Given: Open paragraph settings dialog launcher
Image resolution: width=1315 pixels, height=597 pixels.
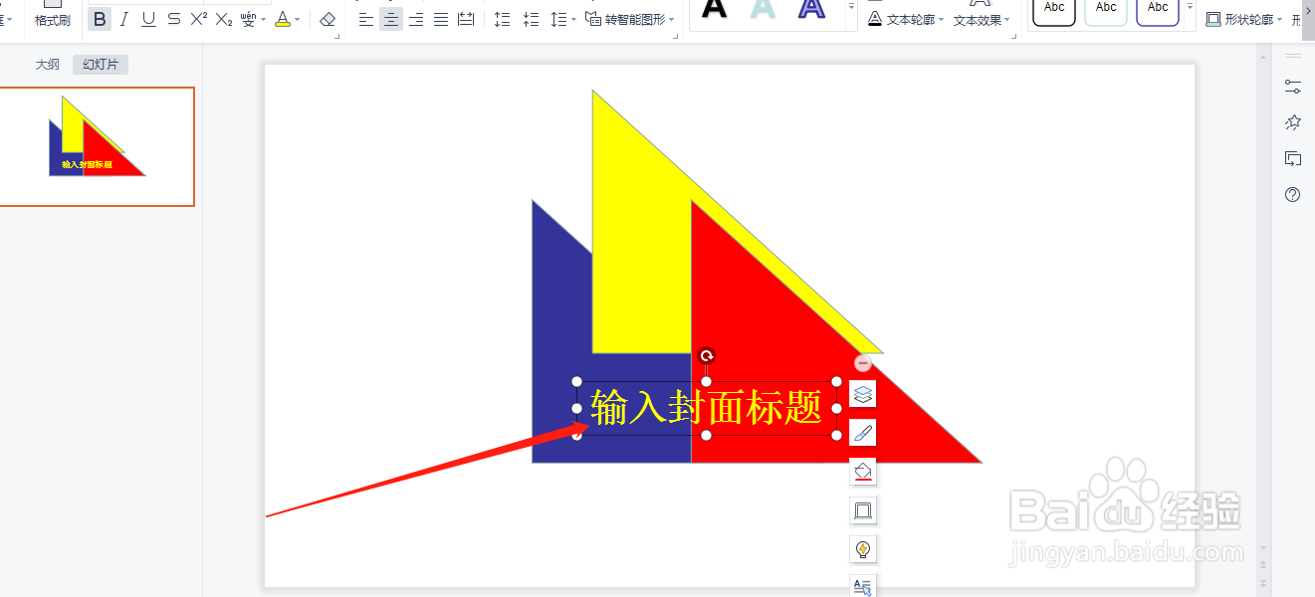Looking at the screenshot, I should (x=676, y=36).
